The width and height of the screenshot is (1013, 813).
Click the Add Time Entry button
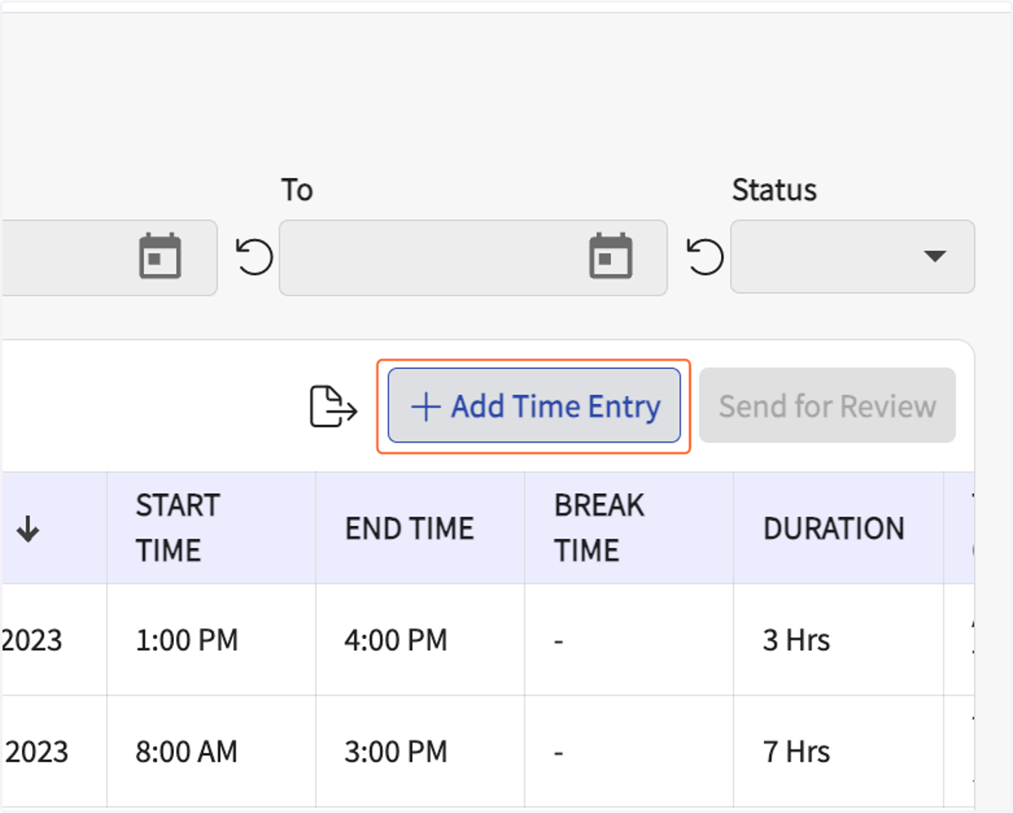534,406
